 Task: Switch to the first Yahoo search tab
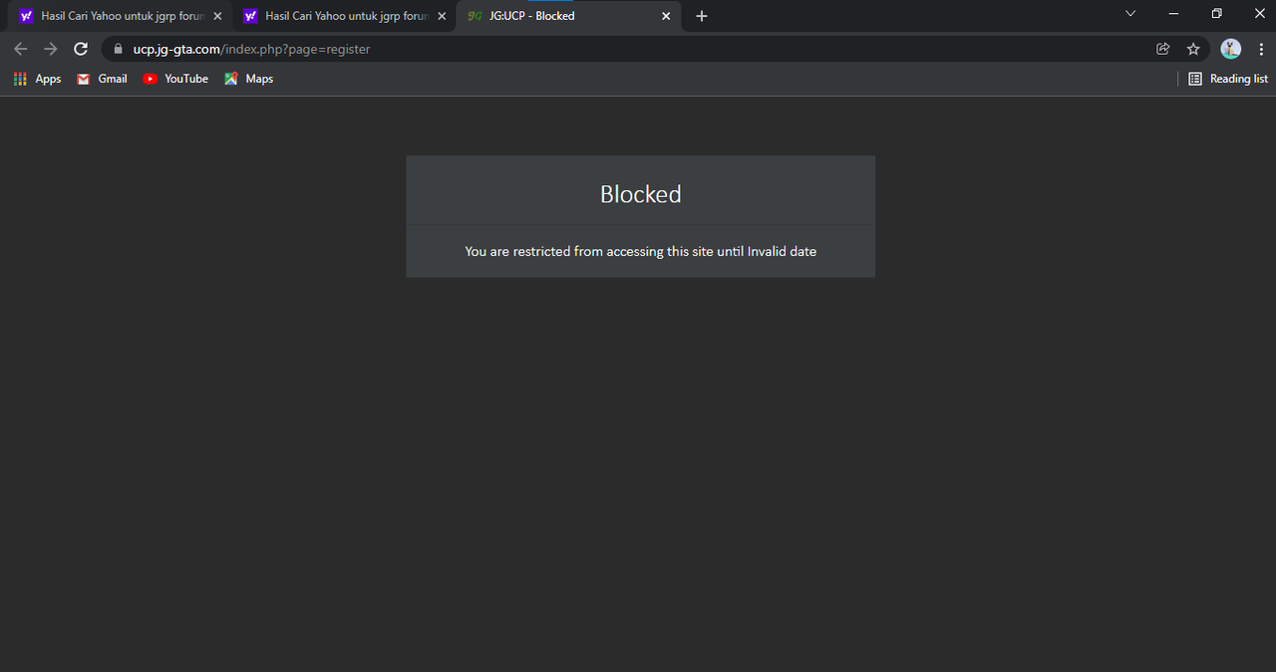coord(120,16)
